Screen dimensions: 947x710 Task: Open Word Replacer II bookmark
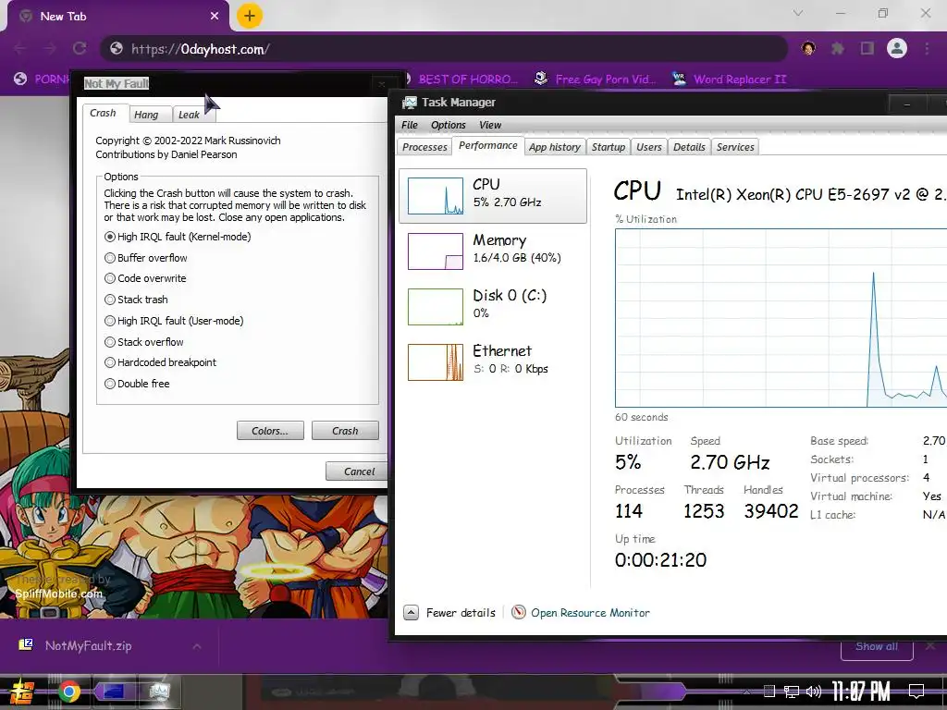730,80
